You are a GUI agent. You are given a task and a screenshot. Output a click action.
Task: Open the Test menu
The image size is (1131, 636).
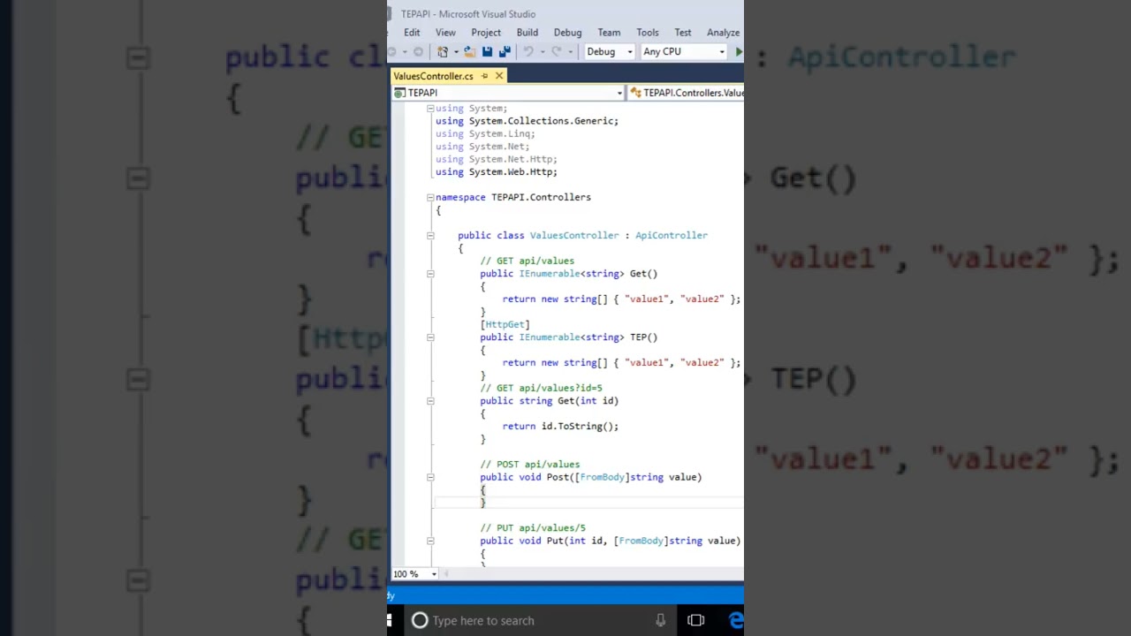683,33
